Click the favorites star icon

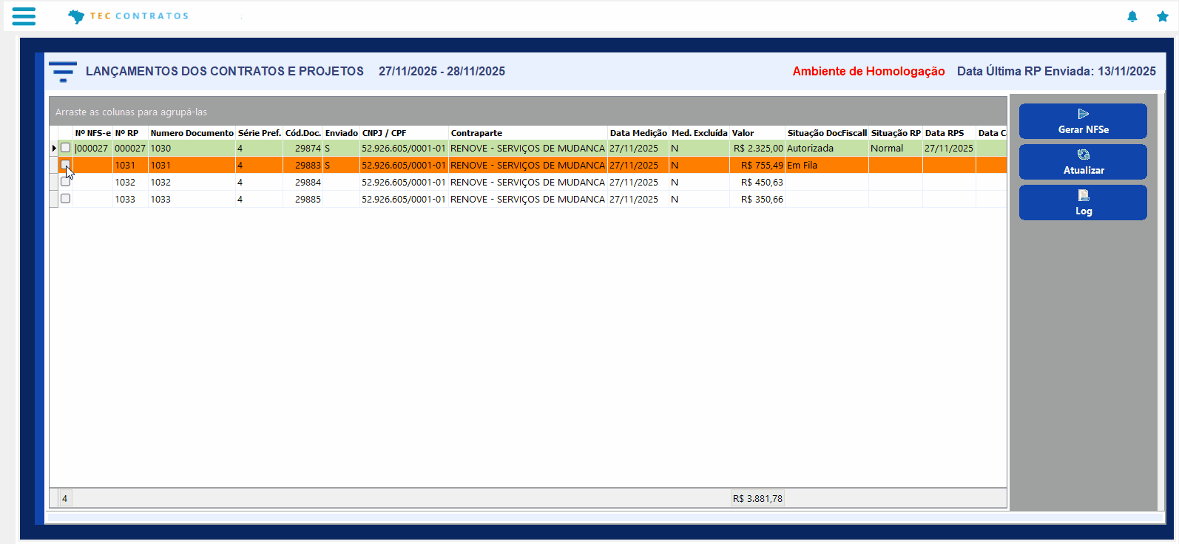point(1162,16)
